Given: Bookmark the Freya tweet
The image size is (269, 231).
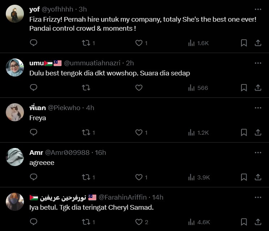Looking at the screenshot, I should (x=244, y=132).
